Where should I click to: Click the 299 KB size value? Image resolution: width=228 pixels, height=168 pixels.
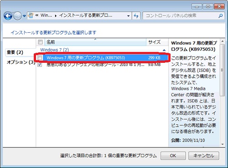pos(154,58)
